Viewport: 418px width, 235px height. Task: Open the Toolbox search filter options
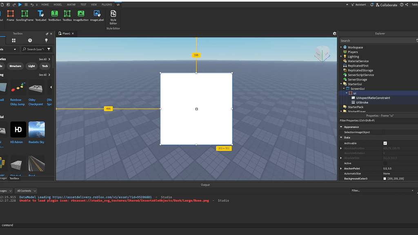click(49, 49)
